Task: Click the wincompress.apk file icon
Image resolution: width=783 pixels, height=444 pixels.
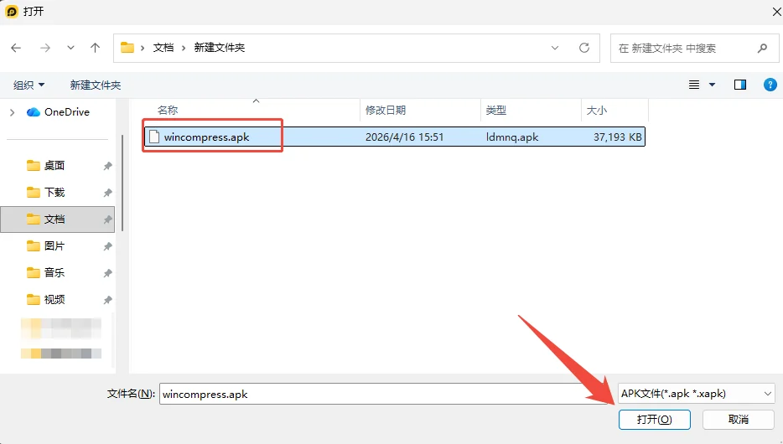Action: click(x=154, y=137)
